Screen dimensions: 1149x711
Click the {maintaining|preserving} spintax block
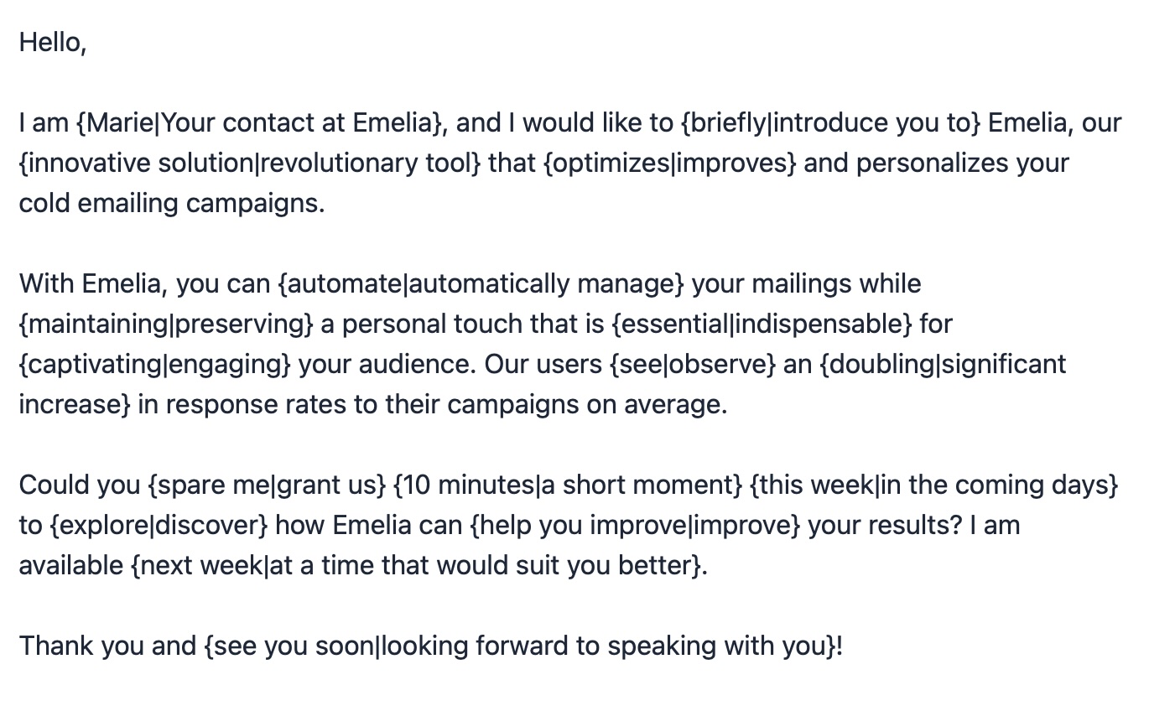pos(166,324)
